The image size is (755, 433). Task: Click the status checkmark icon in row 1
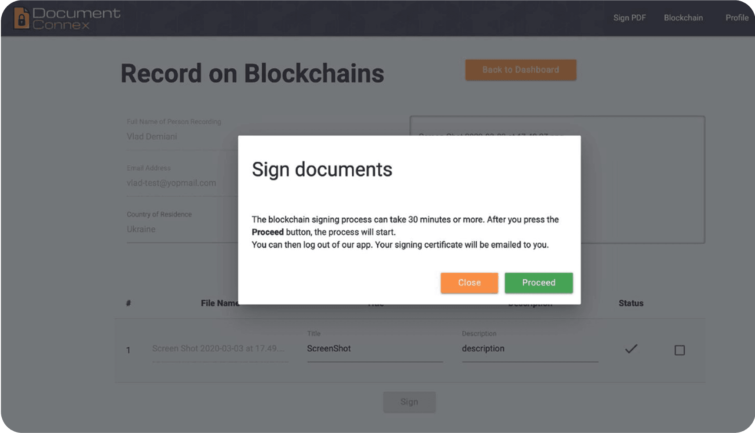pos(631,349)
